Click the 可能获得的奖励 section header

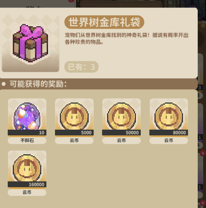click(x=99, y=84)
